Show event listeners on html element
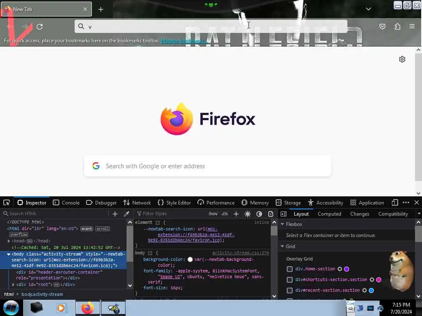Viewport: 422px width, 316px height. (x=87, y=229)
